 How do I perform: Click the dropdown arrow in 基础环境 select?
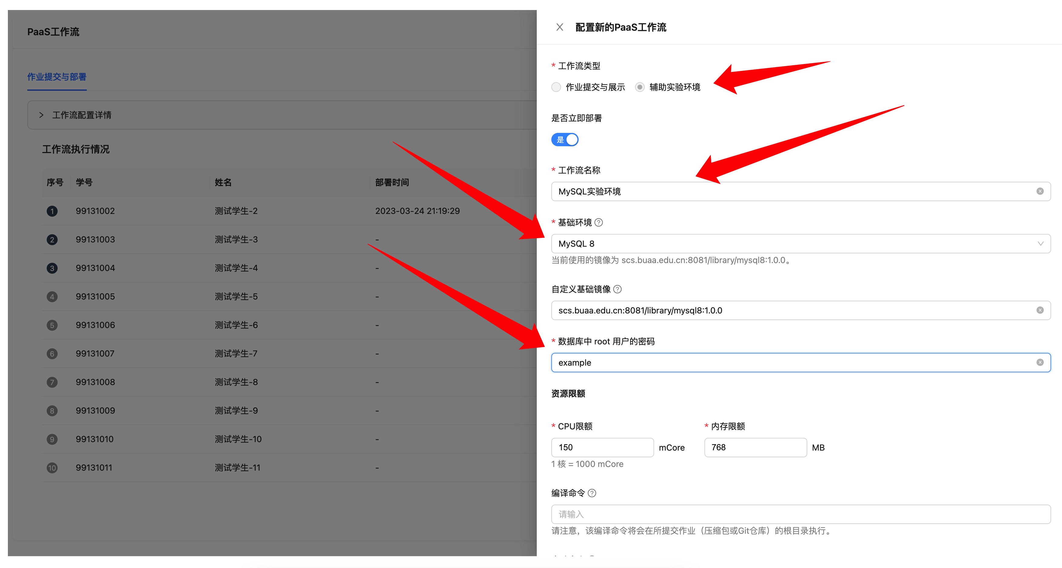[x=1040, y=244]
